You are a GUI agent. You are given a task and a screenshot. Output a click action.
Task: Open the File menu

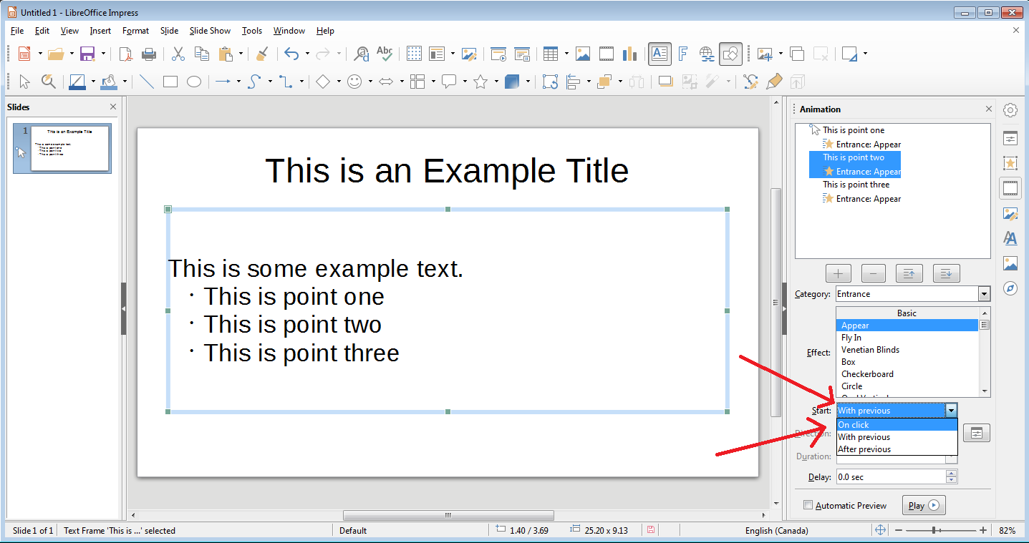17,31
